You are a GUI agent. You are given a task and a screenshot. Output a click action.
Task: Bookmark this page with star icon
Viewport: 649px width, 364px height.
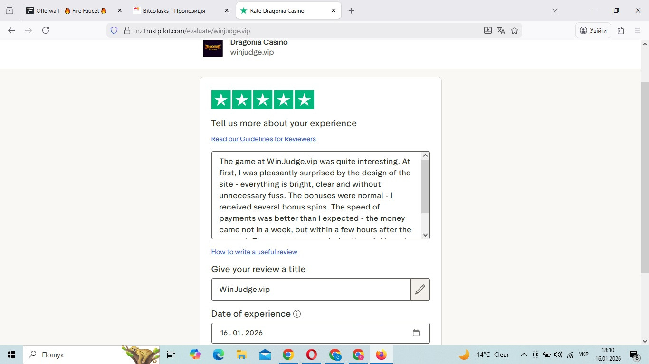515,30
